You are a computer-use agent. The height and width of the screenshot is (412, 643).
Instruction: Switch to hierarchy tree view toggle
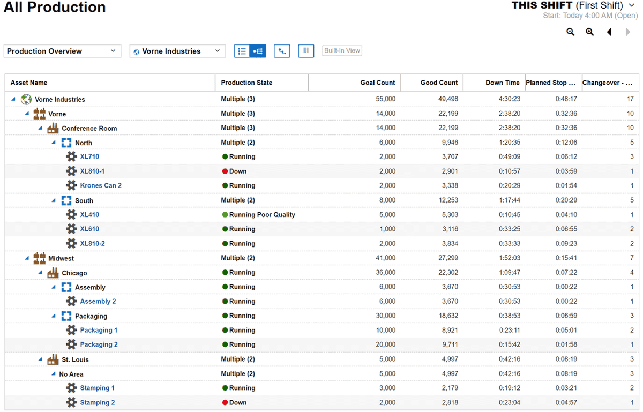click(x=258, y=51)
